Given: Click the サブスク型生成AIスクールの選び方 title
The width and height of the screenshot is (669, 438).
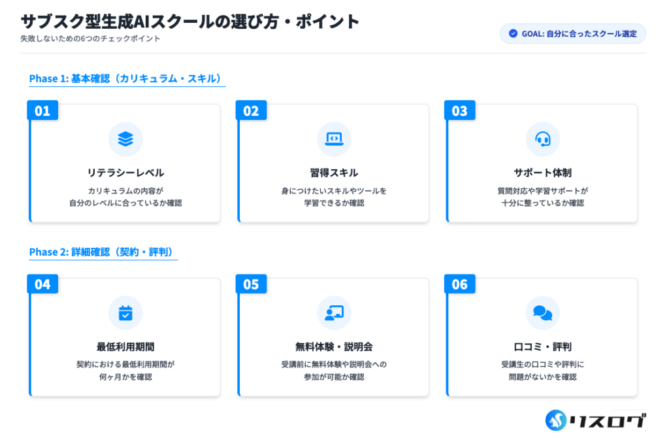Looking at the screenshot, I should pyautogui.click(x=190, y=21).
